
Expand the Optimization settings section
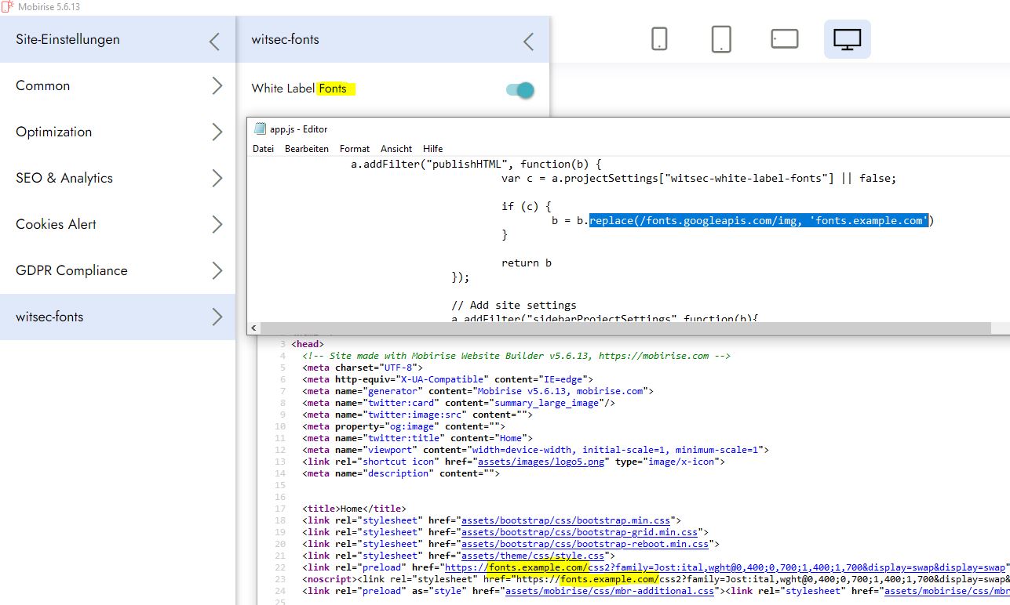click(118, 132)
